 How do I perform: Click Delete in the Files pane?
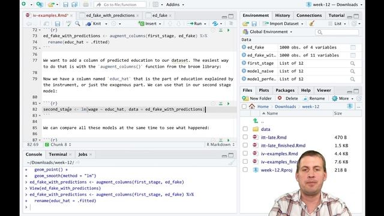tap(288, 98)
